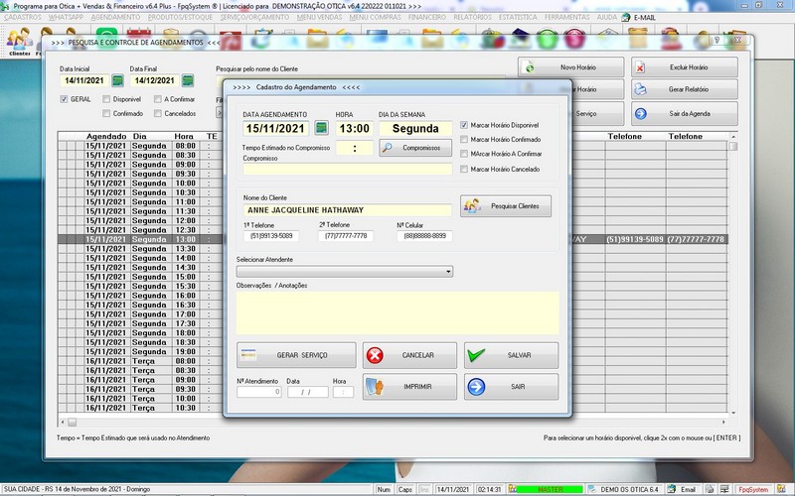
Task: Click the CANCELAR button
Action: [409, 355]
